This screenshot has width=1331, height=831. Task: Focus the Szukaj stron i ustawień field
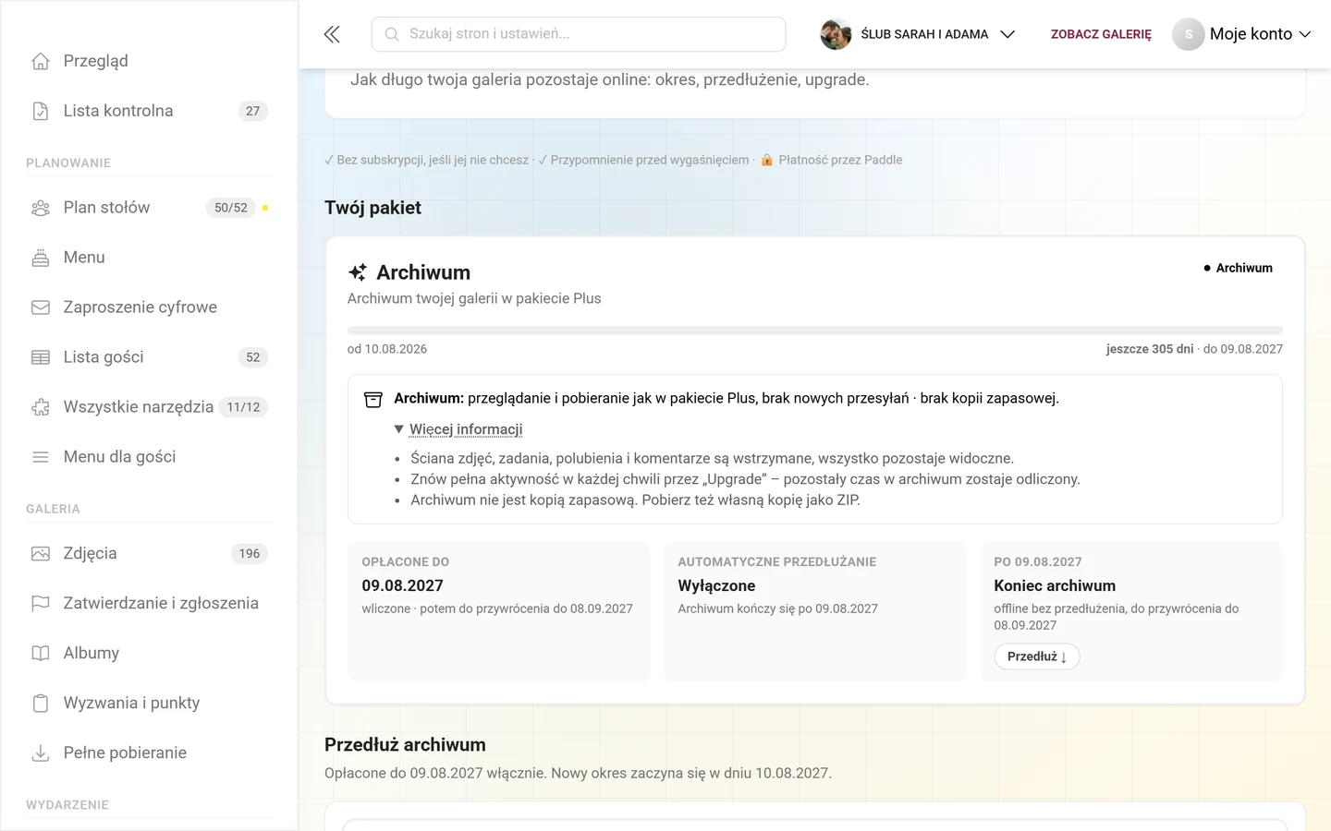[579, 34]
